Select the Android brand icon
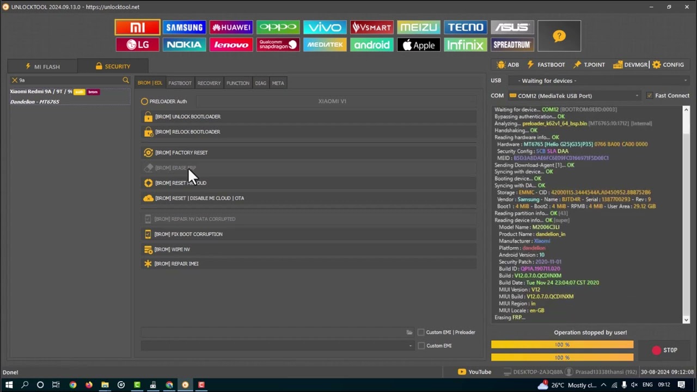Image resolution: width=697 pixels, height=392 pixels. tap(372, 45)
